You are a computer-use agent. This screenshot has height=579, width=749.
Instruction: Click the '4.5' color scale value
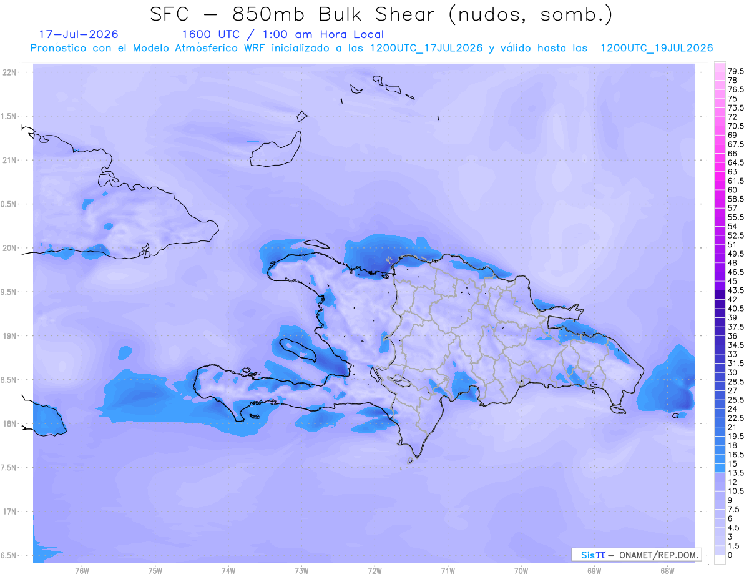point(734,528)
